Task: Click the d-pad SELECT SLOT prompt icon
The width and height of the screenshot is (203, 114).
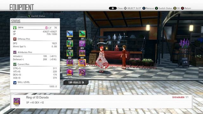Action: click(125, 8)
